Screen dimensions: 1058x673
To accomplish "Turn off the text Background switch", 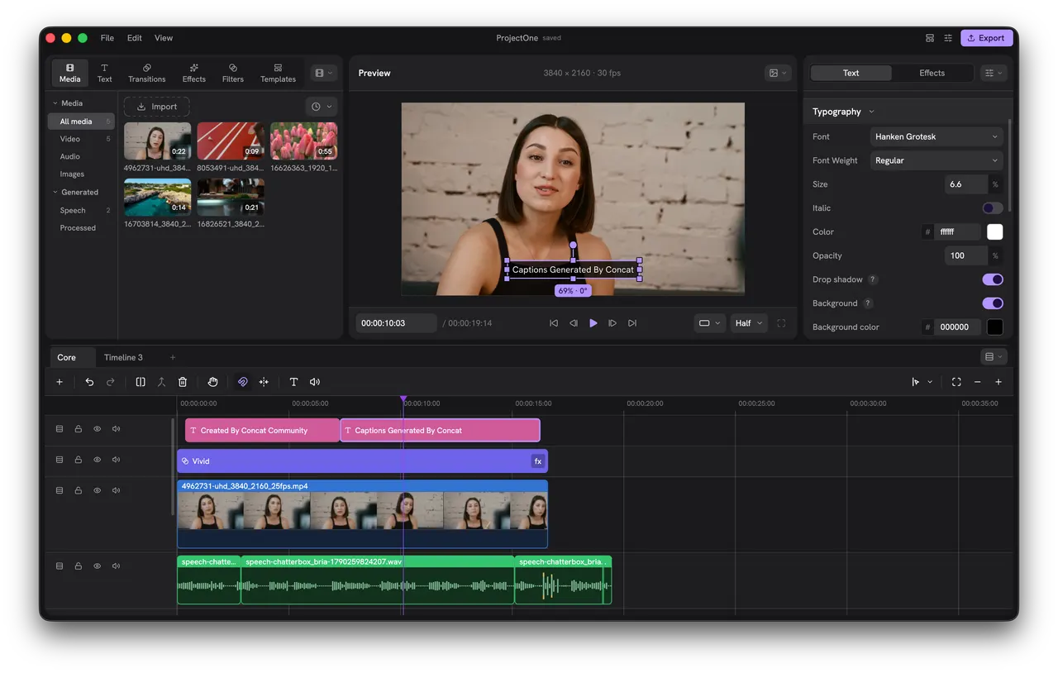I will click(992, 303).
